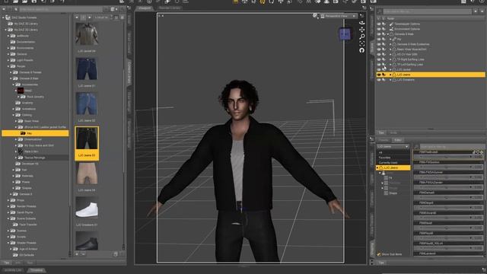The width and height of the screenshot is (487, 274).
Task: Click the zoom magnifier control in viewport
Action: (362, 37)
